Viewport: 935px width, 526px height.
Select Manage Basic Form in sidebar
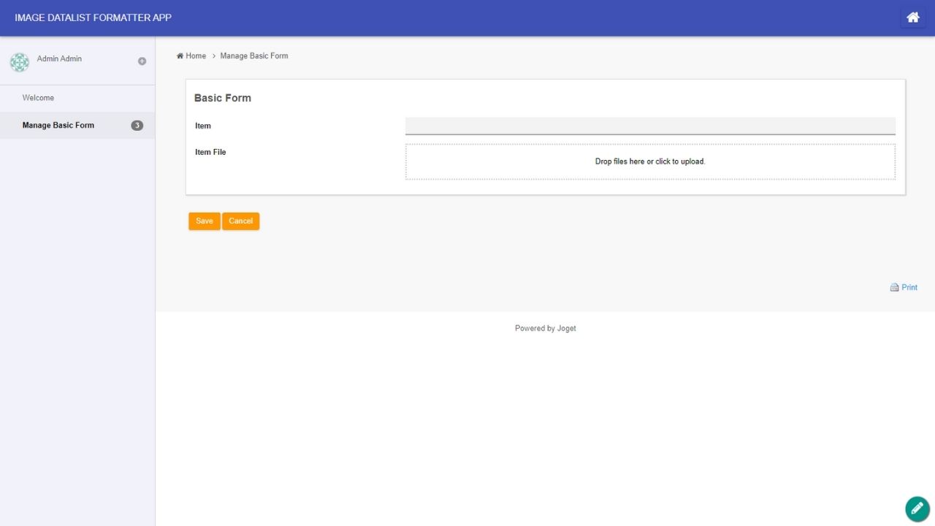[58, 126]
